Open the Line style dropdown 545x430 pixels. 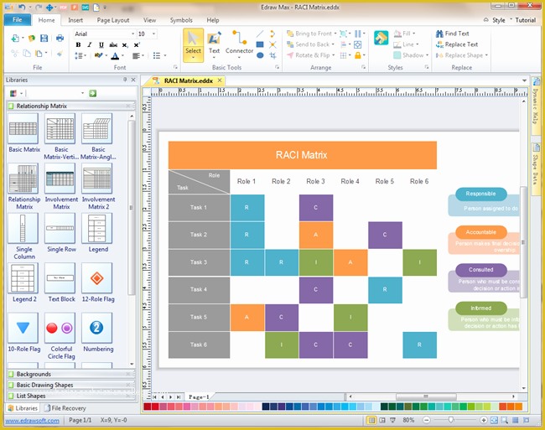pos(406,44)
